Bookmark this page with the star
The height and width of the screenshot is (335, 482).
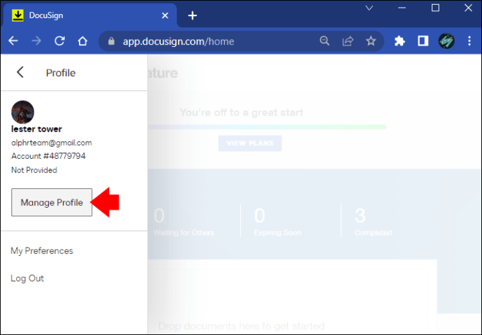tap(371, 41)
